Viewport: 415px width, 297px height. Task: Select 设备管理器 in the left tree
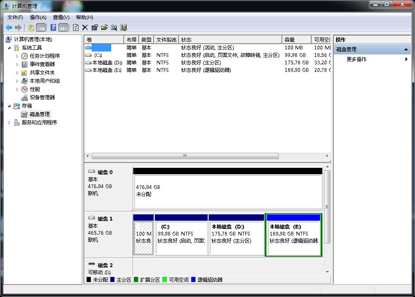[42, 98]
